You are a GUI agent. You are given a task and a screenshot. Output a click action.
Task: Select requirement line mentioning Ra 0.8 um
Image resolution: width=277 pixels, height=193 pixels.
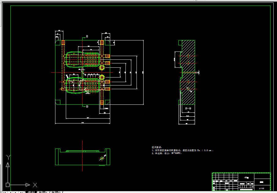click(x=183, y=150)
